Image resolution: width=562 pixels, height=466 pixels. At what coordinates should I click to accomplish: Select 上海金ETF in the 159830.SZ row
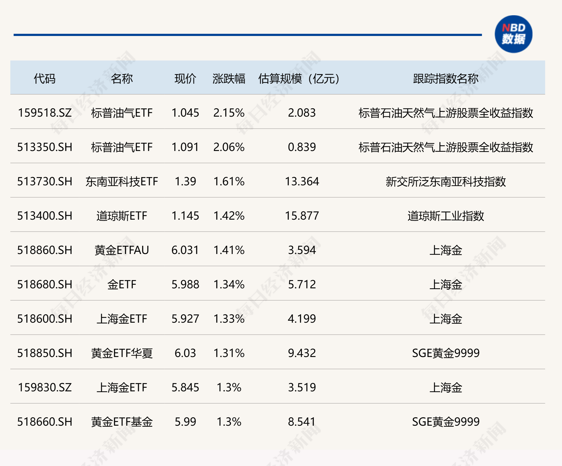[122, 388]
